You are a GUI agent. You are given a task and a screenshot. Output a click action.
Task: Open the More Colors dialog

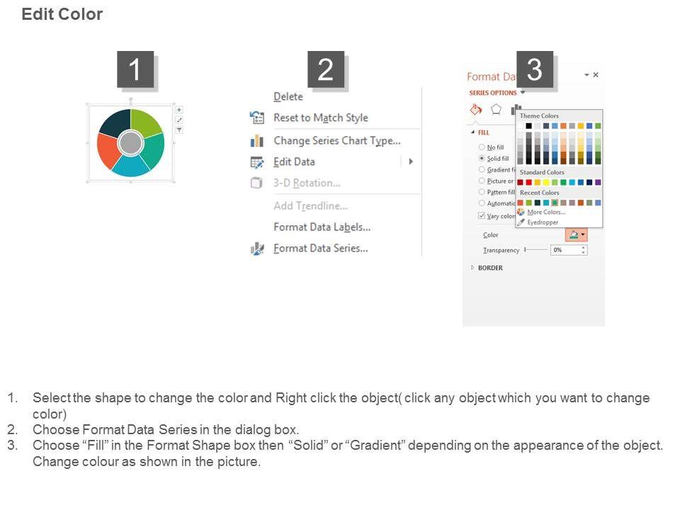[x=545, y=212]
